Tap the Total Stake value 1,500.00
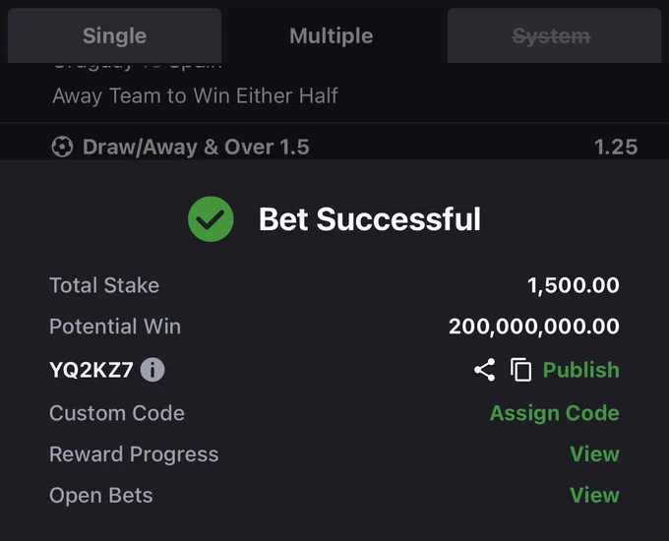This screenshot has height=541, width=669. [574, 285]
